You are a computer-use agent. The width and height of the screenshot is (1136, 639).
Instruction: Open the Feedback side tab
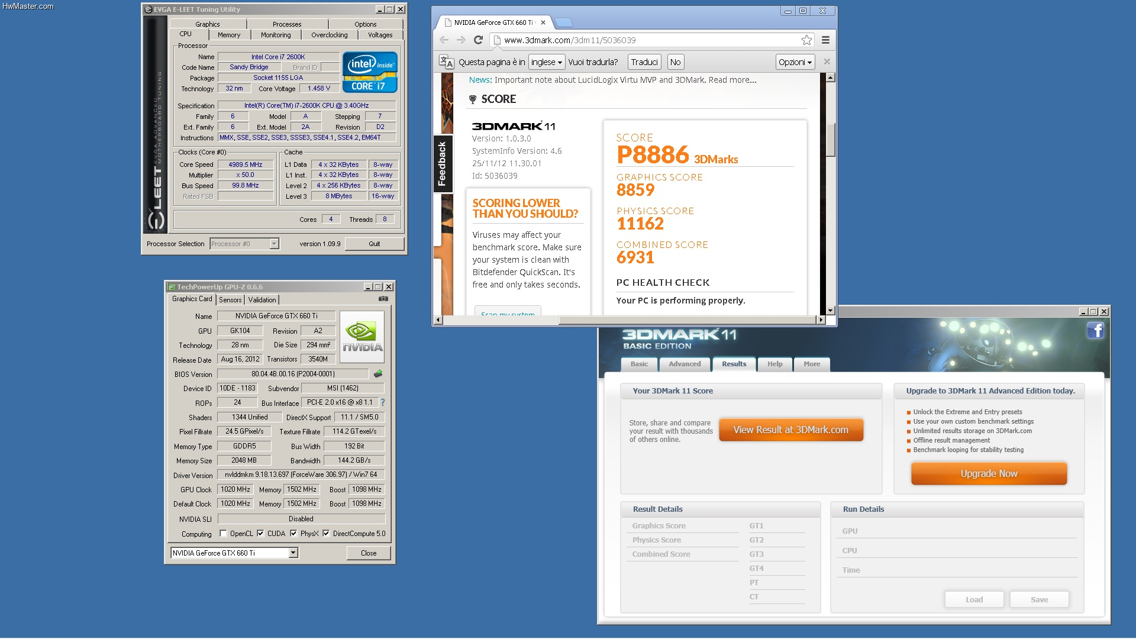[x=443, y=164]
